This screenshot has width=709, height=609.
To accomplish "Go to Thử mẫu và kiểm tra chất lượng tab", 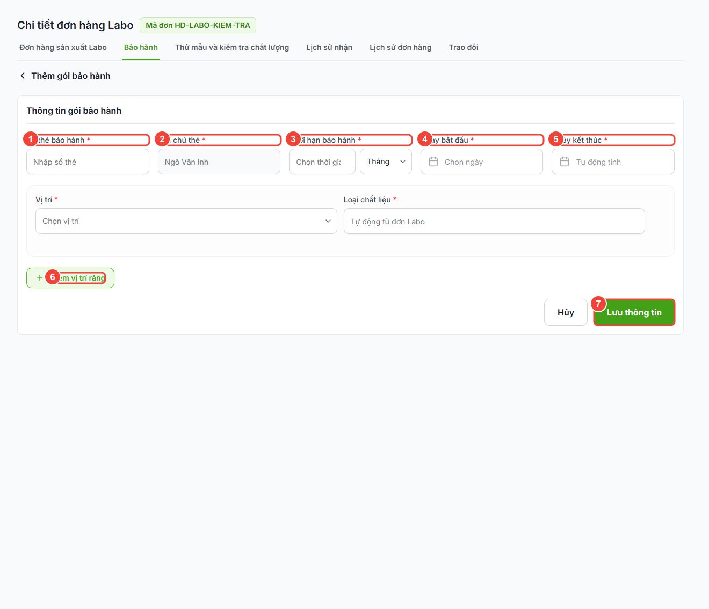I will [x=232, y=47].
